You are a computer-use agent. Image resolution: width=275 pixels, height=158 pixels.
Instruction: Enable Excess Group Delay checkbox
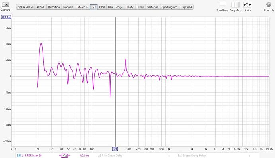(180, 156)
